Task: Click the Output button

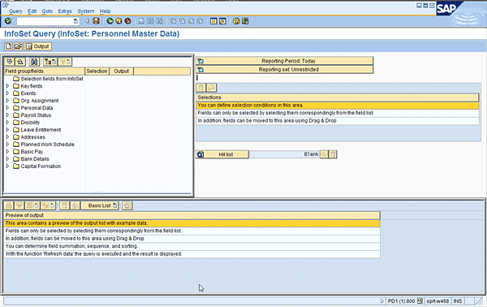Action: click(x=37, y=46)
